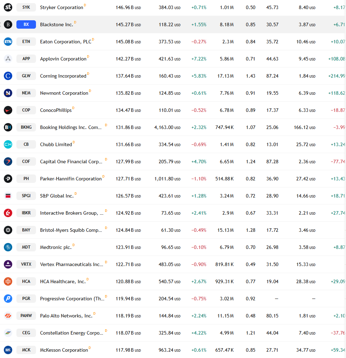Click the Stryker Corporation logo icon
Viewport: 346px width, 358px height.
click(8, 7)
